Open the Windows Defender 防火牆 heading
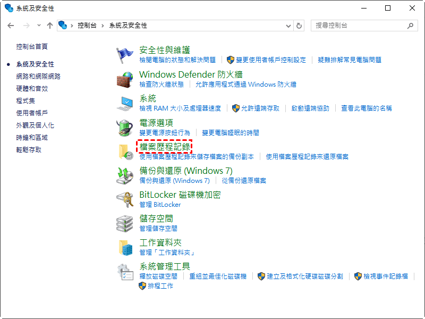This screenshot has width=425, height=319. tap(191, 74)
